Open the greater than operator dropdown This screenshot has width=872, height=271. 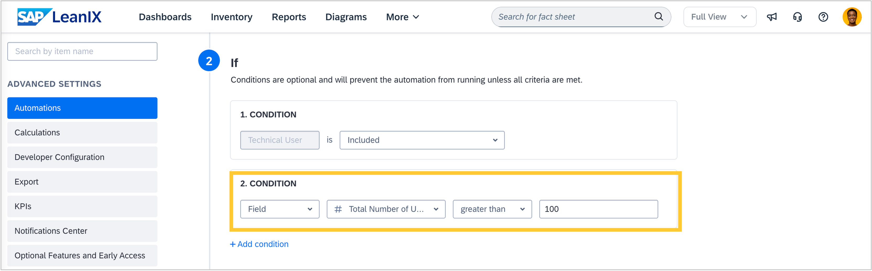point(492,209)
